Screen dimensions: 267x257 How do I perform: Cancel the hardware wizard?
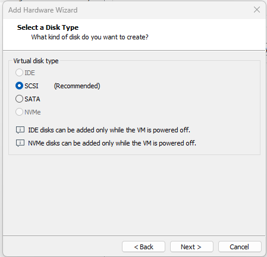(240, 247)
